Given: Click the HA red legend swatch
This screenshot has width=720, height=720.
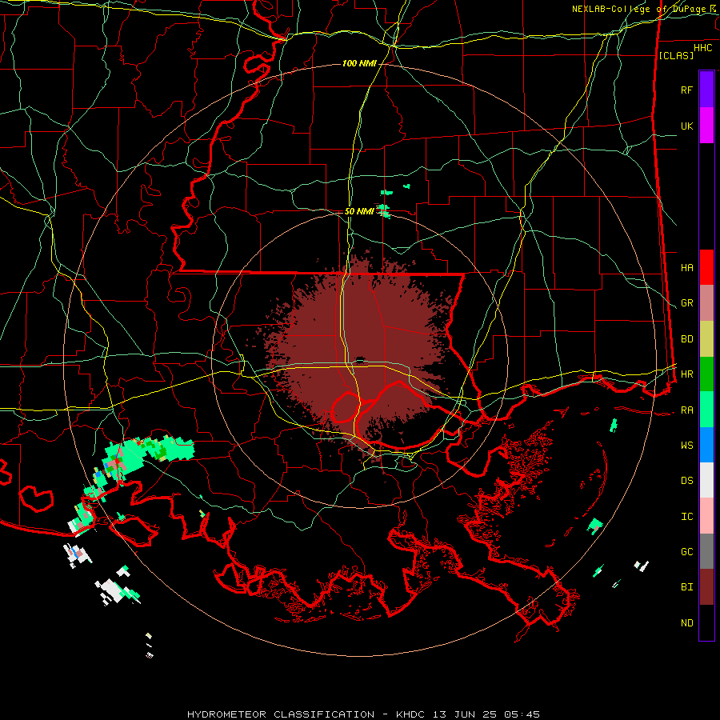Looking at the screenshot, I should [x=706, y=267].
